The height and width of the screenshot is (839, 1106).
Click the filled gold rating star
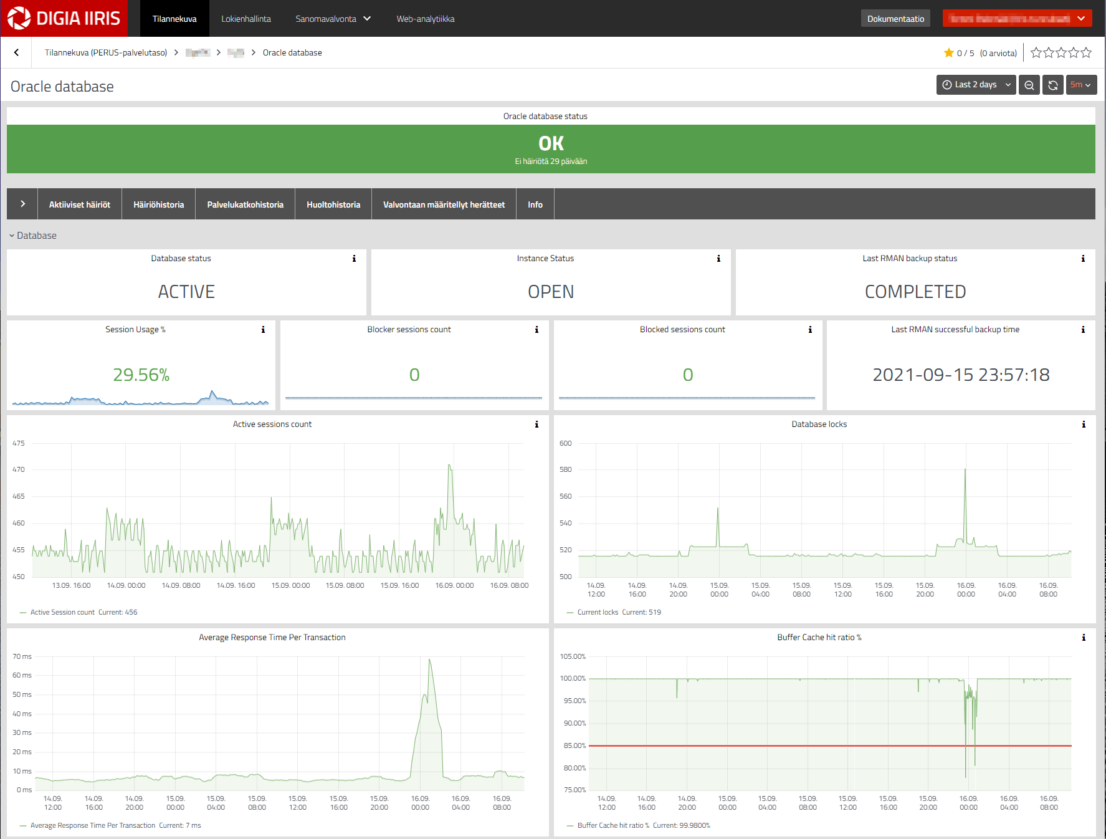pos(949,53)
